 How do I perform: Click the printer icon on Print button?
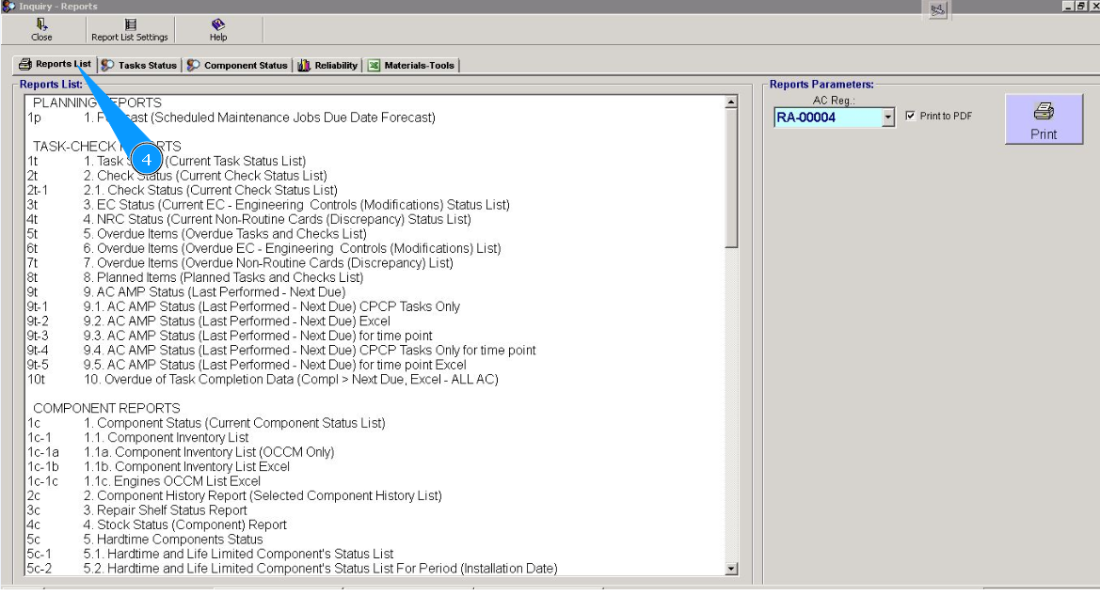[x=1044, y=111]
